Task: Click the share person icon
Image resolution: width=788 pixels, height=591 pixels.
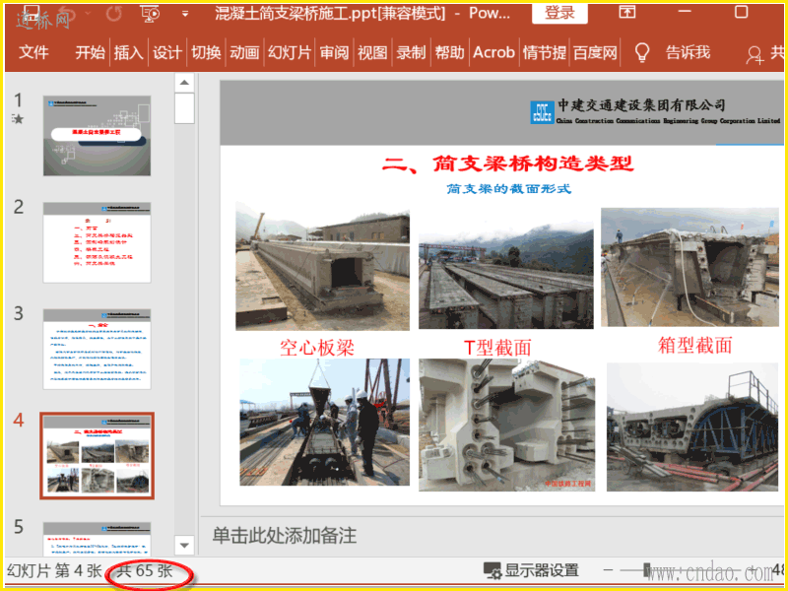Action: [x=755, y=54]
